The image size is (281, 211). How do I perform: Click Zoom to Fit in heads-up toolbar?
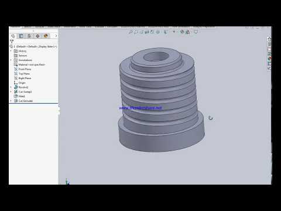131,32
